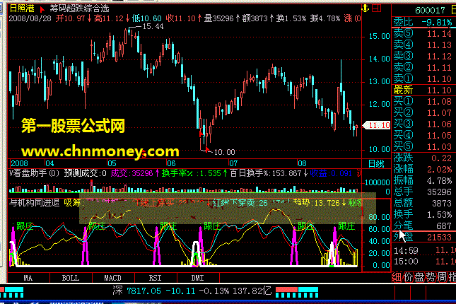
Task: Click the 收11.10 close price value
Action: tap(180, 18)
